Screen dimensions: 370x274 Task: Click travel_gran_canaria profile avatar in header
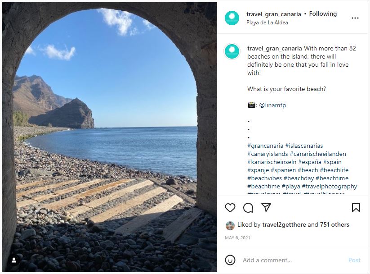pos(232,18)
